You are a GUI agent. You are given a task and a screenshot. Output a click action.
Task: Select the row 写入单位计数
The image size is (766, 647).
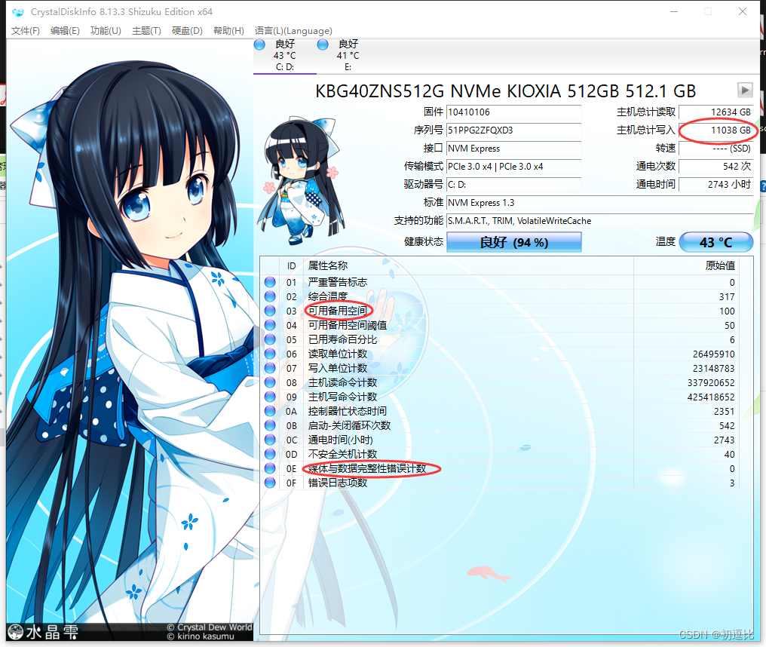(x=499, y=368)
